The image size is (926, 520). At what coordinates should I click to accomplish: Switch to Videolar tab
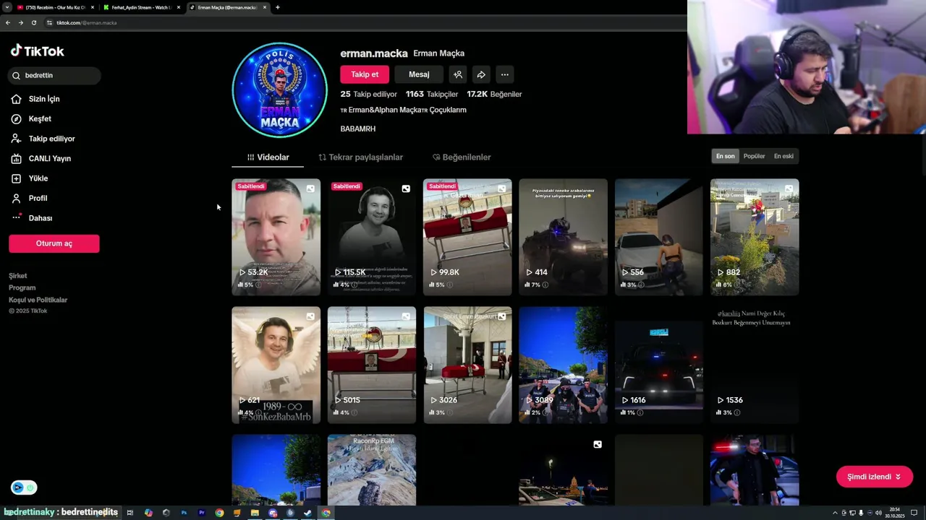point(268,157)
